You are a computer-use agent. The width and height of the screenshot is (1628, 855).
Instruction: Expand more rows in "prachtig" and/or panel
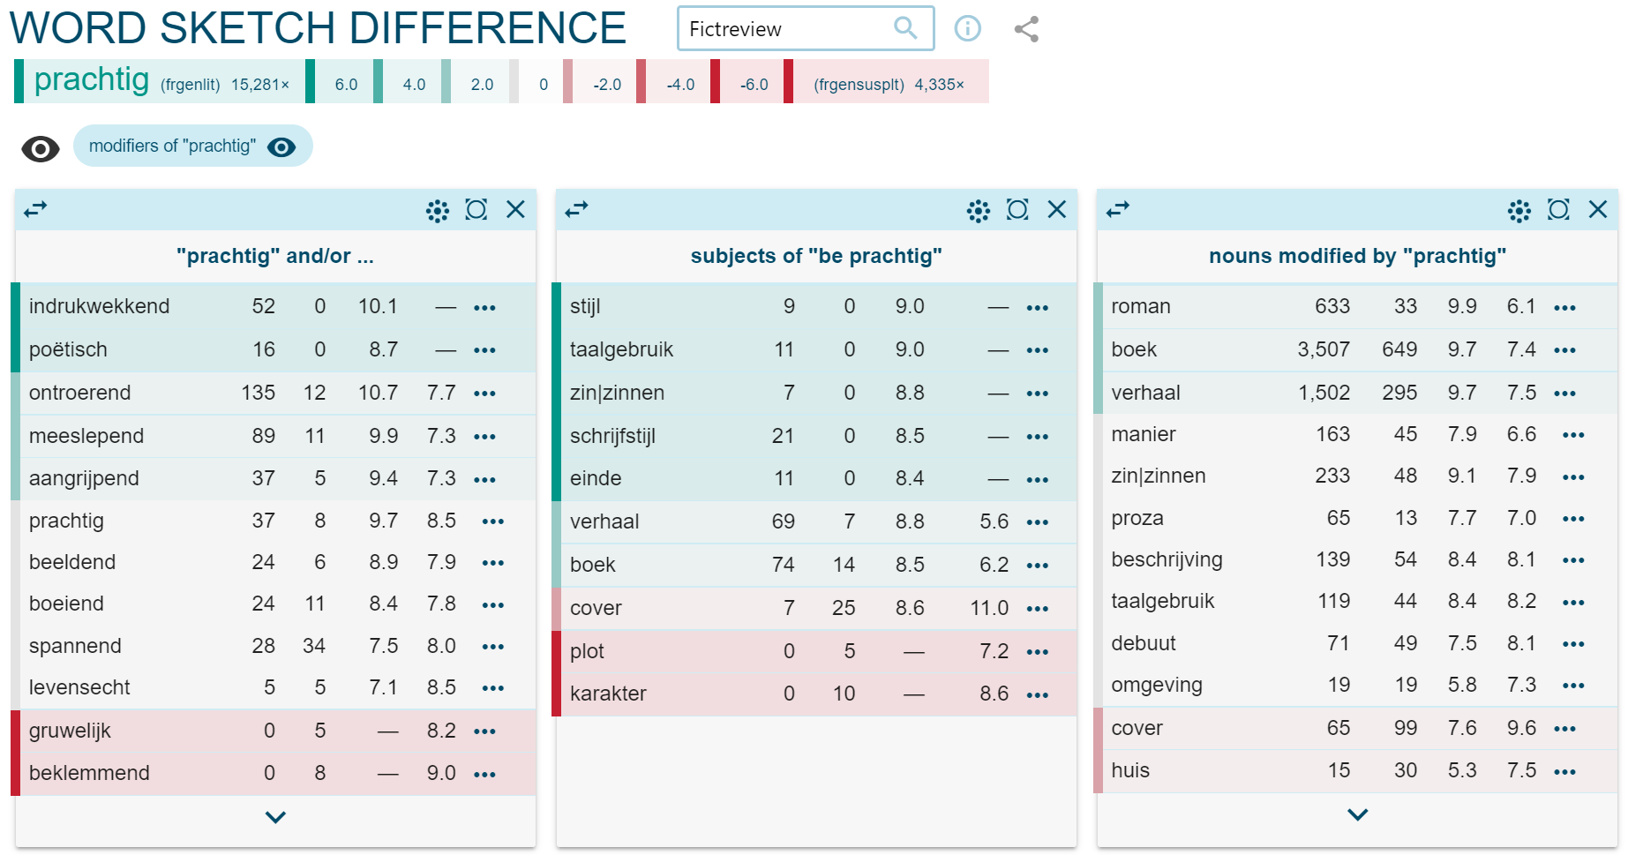click(x=275, y=817)
